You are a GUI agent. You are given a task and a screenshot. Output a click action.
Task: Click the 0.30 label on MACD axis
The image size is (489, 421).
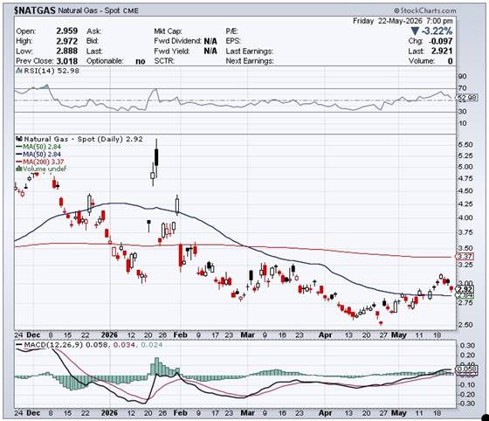(x=467, y=346)
